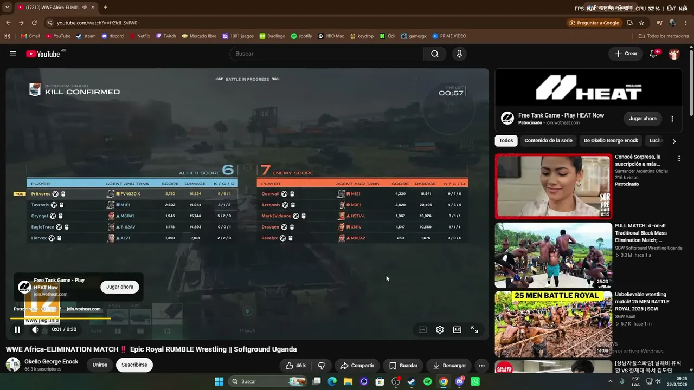Click the Suscribirse button
The image size is (694, 390).
pyautogui.click(x=134, y=365)
